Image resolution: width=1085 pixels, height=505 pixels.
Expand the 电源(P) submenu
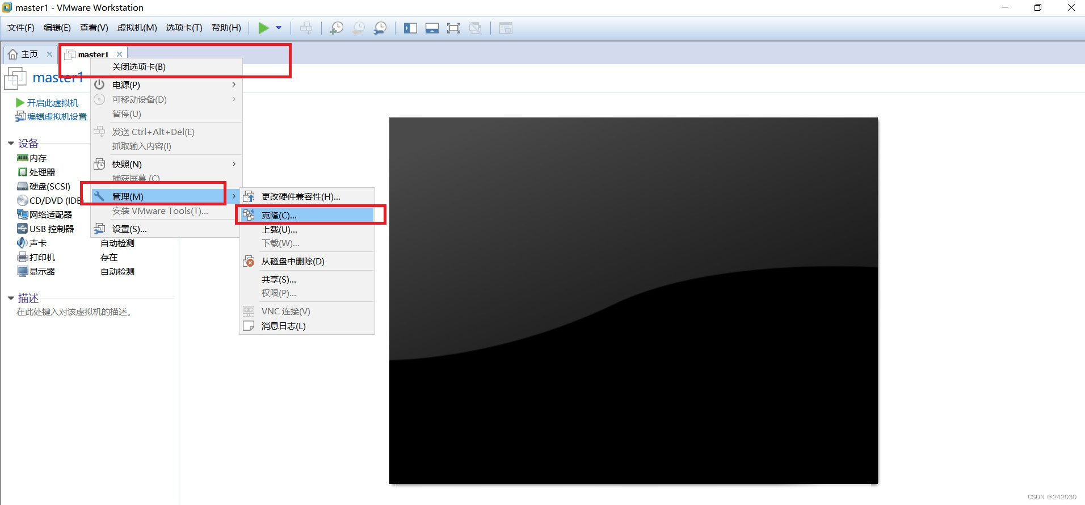(x=167, y=85)
